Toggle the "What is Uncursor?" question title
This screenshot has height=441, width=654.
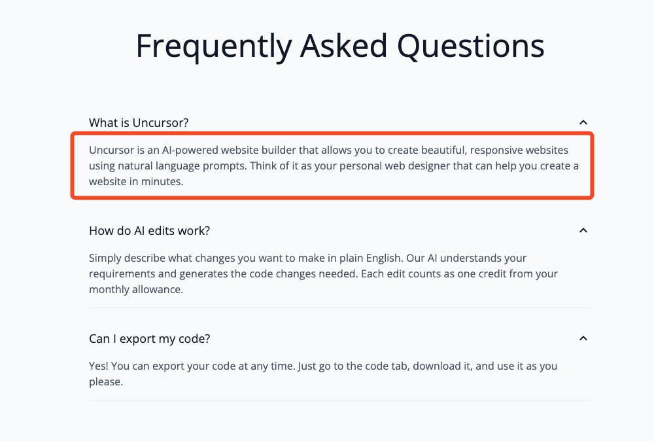click(x=139, y=122)
